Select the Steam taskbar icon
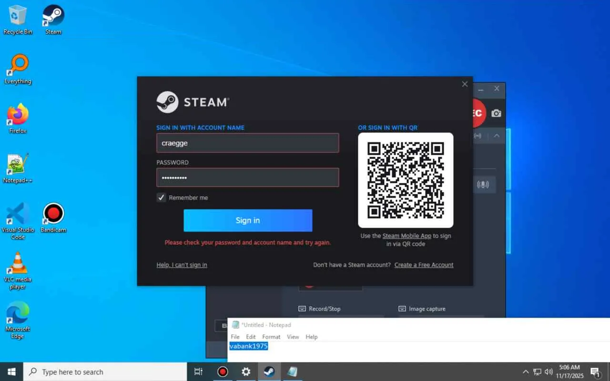The width and height of the screenshot is (610, 381). (x=269, y=371)
